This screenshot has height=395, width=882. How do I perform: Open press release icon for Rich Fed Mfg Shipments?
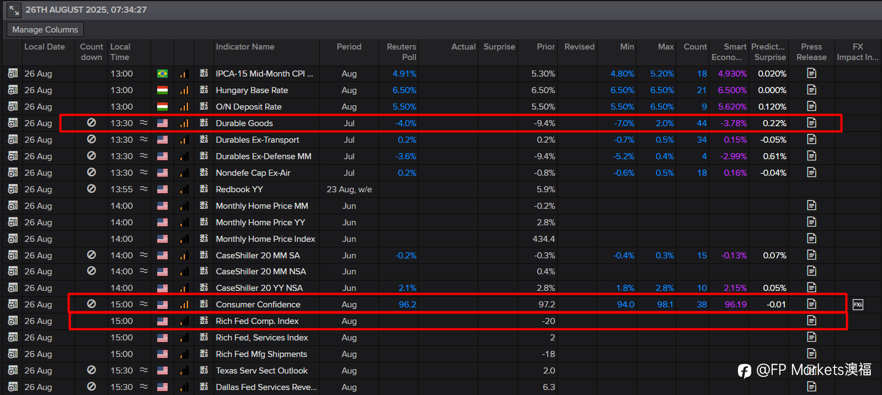[x=811, y=354]
